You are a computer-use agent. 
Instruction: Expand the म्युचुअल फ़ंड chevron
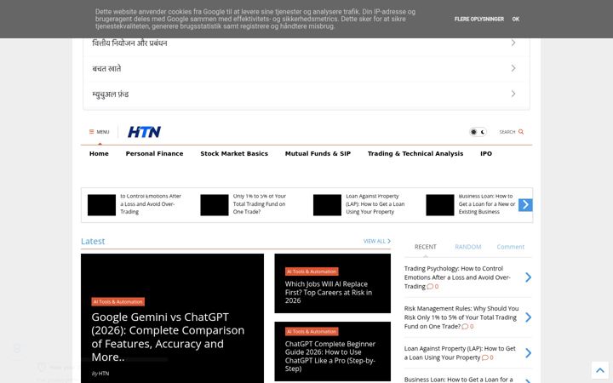pos(513,94)
